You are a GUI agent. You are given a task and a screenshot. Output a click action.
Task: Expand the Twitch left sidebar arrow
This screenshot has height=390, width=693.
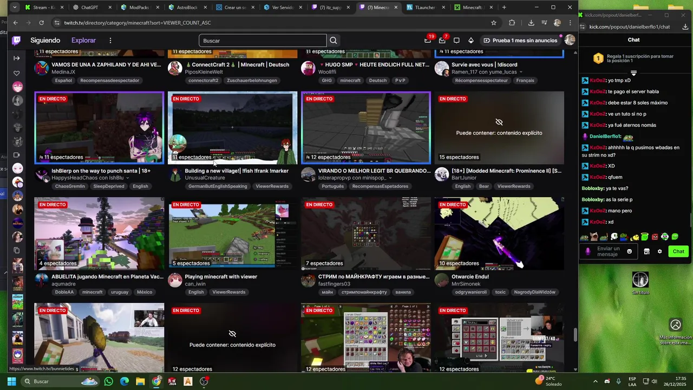click(17, 58)
